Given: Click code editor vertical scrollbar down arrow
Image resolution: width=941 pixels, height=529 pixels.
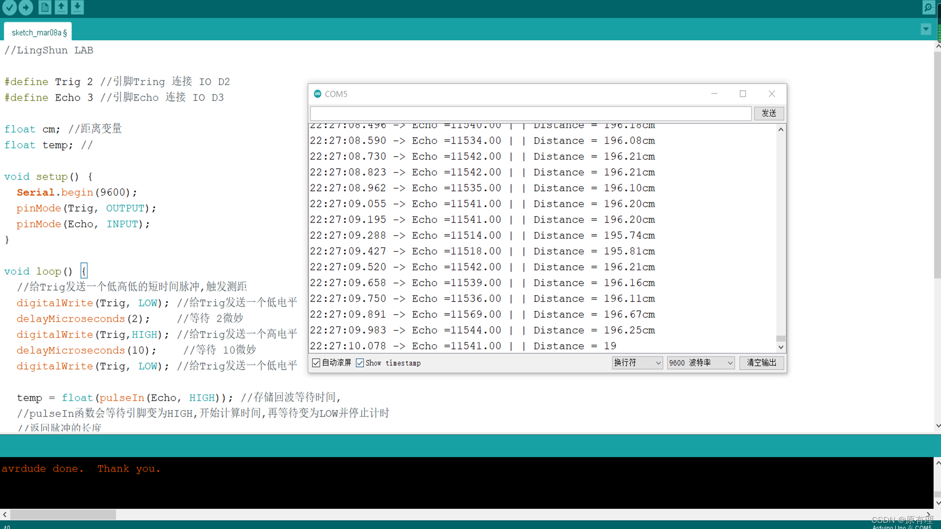Looking at the screenshot, I should [938, 426].
